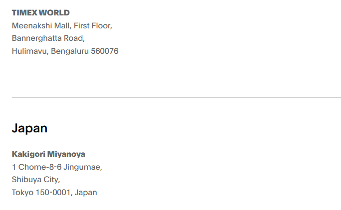Click the Japan section heading

[29, 128]
